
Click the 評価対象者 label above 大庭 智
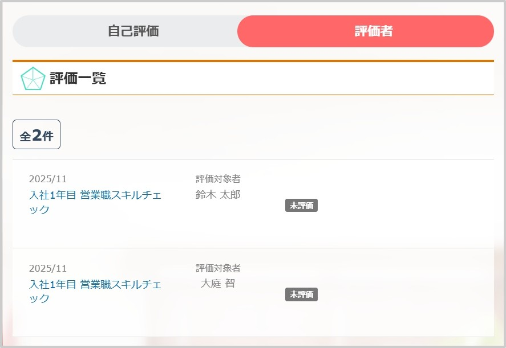click(218, 268)
